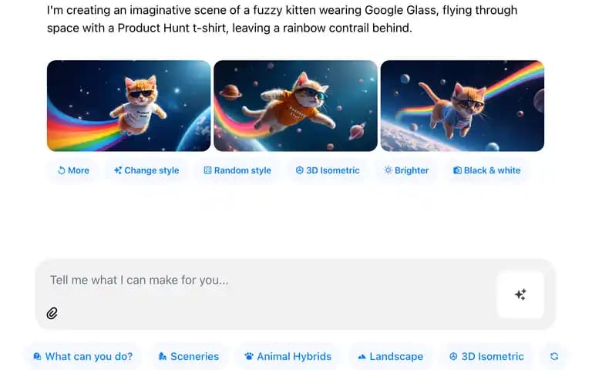Select the Landscape suggestion chip
The width and height of the screenshot is (592, 370).
[390, 356]
